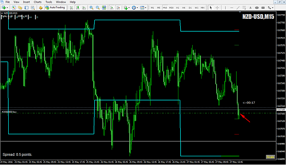
Task: Select the Text 'A' tool
Action: click(x=250, y=8)
